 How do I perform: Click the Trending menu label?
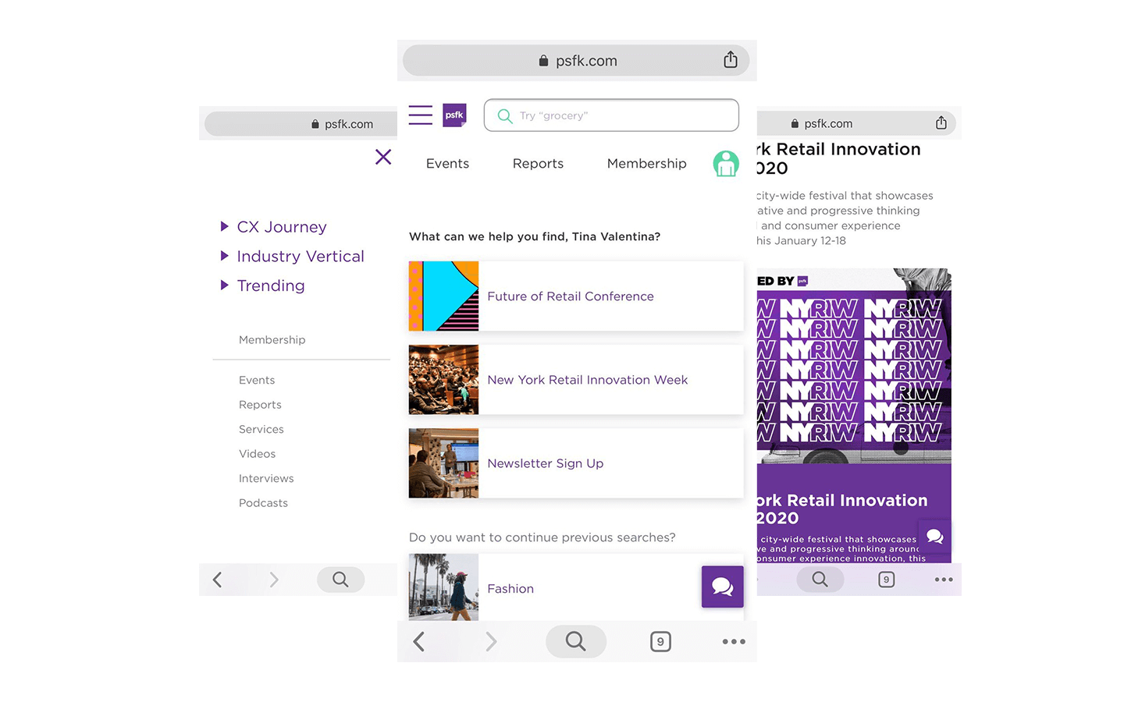271,286
